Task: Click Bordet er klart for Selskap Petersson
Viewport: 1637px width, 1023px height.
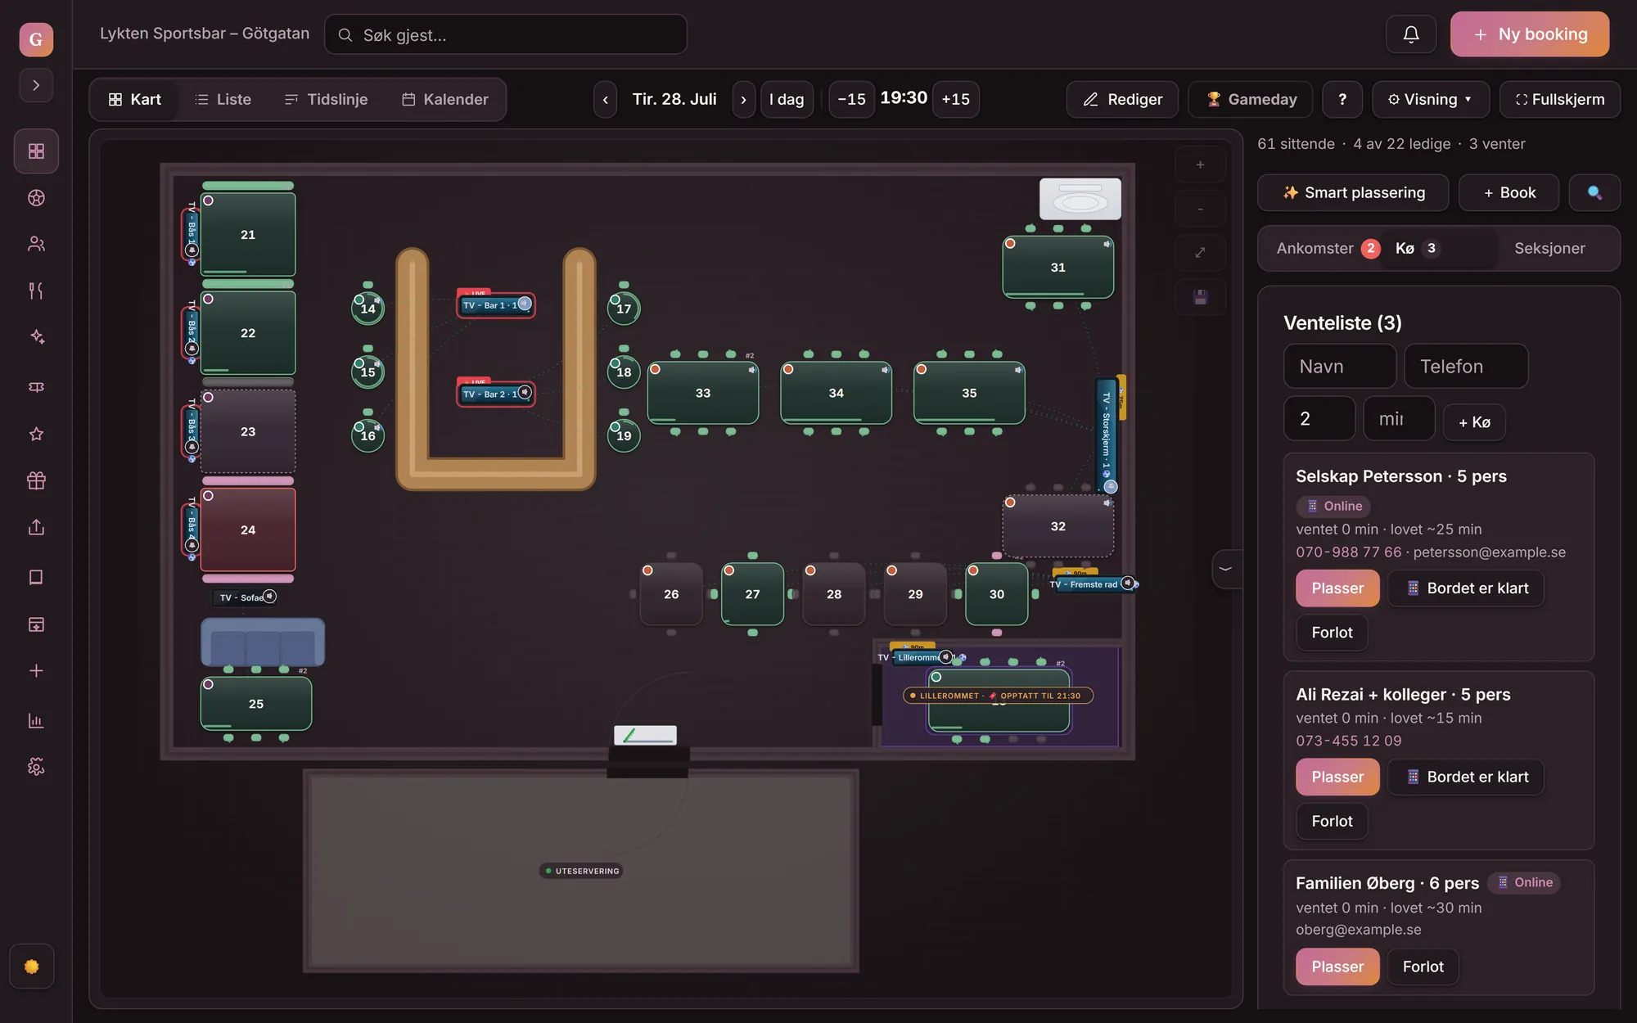Action: tap(1466, 588)
